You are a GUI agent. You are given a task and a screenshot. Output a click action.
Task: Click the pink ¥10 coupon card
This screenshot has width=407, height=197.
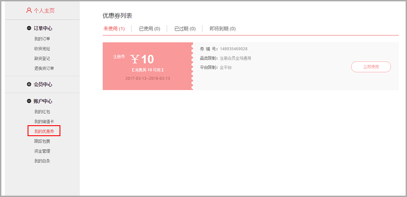(x=147, y=66)
